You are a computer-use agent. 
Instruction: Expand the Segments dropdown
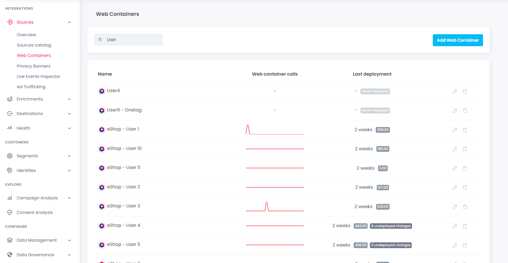(69, 156)
